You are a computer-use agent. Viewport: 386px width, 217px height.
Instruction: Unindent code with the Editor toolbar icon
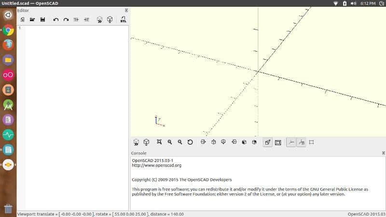point(76,20)
